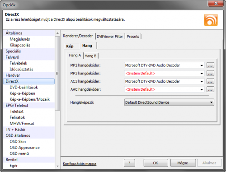Switch to the DVBViewer Filter tab
This screenshot has height=172, width=226.
(110, 37)
